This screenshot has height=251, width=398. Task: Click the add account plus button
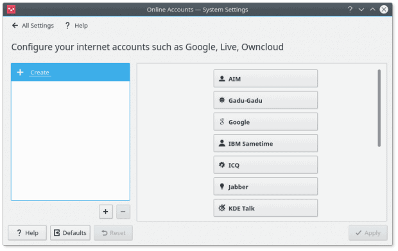coord(105,212)
